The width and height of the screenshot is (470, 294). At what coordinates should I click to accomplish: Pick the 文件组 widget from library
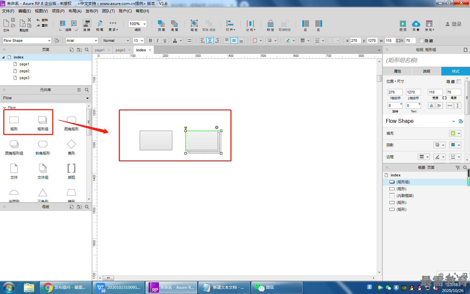click(43, 171)
